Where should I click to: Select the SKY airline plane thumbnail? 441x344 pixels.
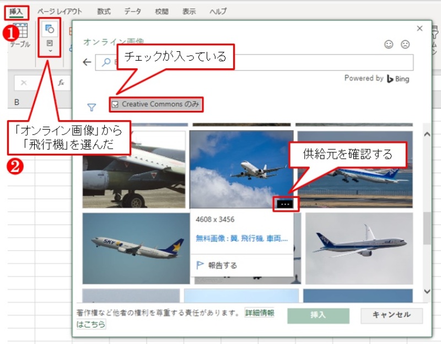[x=134, y=248]
